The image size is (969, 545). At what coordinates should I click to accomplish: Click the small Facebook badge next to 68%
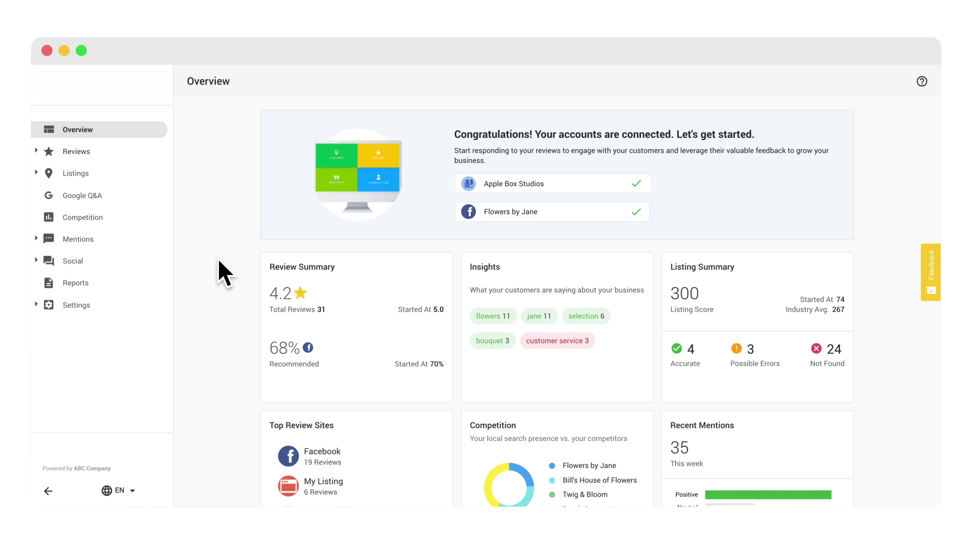(x=308, y=348)
